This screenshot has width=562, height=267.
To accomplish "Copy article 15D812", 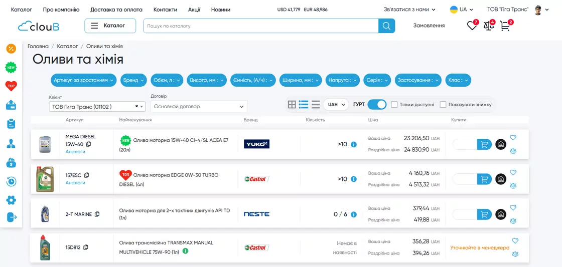I will pyautogui.click(x=86, y=247).
